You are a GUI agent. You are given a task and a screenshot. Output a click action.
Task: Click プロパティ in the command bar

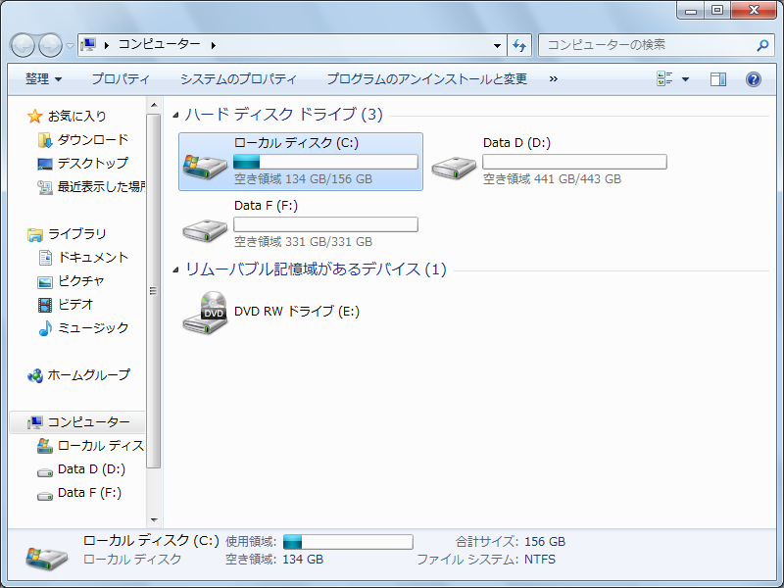click(x=121, y=79)
